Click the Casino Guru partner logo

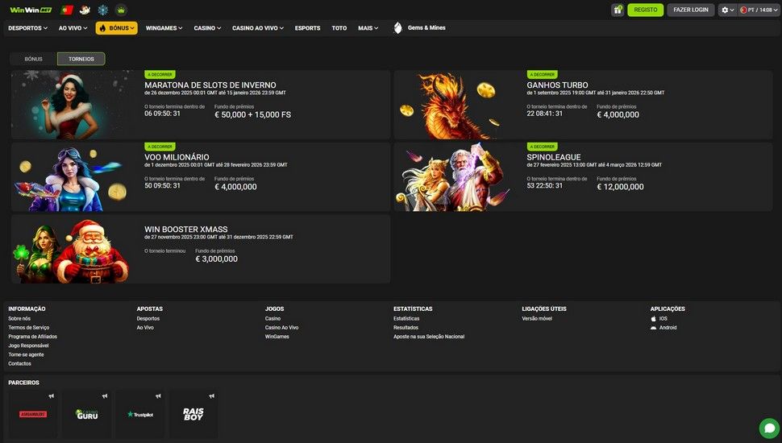coord(86,414)
